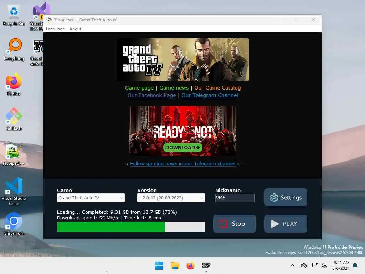Image resolution: width=365 pixels, height=274 pixels.
Task: Select the Firefox desktop icon
Action: point(14,84)
